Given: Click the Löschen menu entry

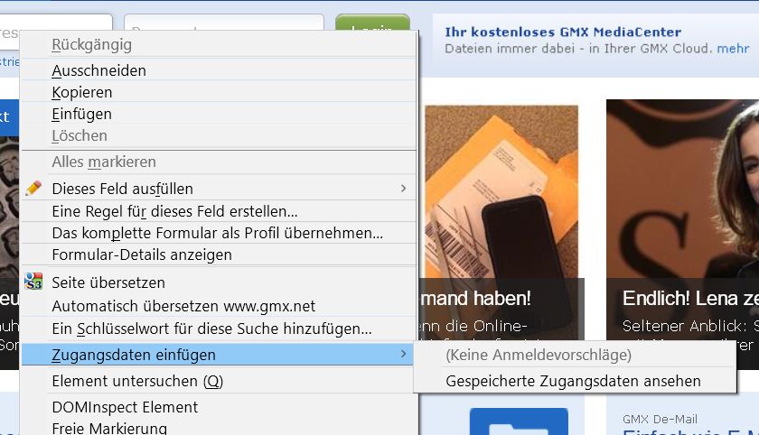Looking at the screenshot, I should tap(219, 135).
